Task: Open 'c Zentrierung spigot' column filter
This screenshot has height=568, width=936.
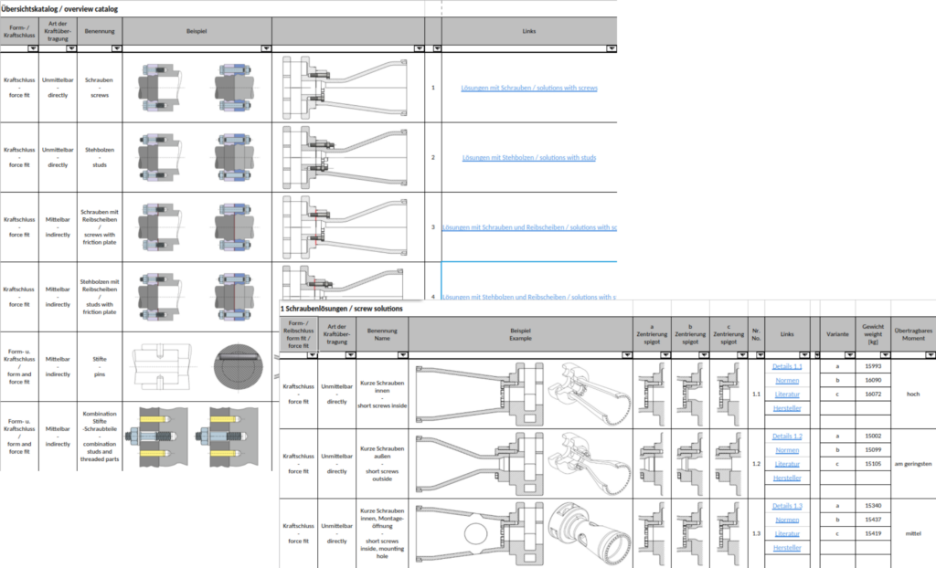Action: pos(742,355)
